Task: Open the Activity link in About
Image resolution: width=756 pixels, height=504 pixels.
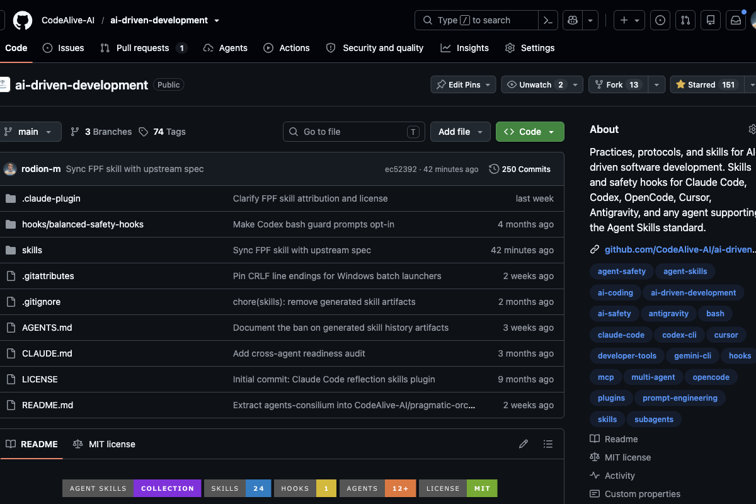Action: click(x=612, y=476)
